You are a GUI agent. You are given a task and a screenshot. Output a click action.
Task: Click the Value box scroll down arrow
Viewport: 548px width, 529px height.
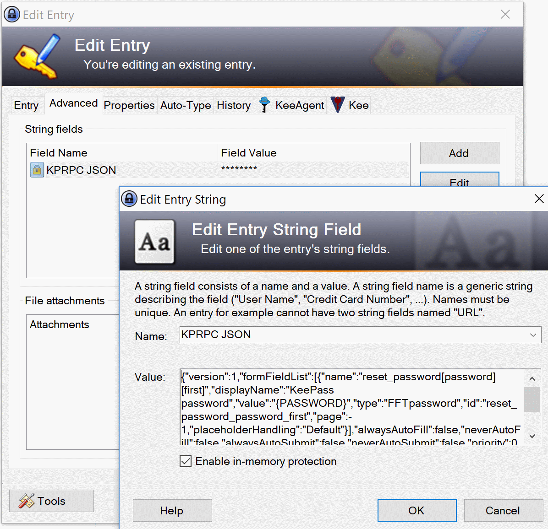click(532, 436)
